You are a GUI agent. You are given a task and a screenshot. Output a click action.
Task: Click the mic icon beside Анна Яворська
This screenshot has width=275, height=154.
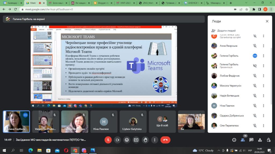(255, 46)
